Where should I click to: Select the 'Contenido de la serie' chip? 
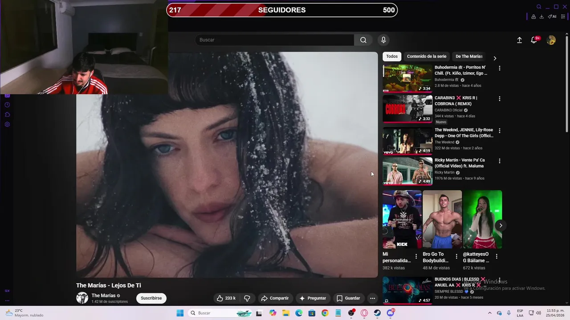427,56
